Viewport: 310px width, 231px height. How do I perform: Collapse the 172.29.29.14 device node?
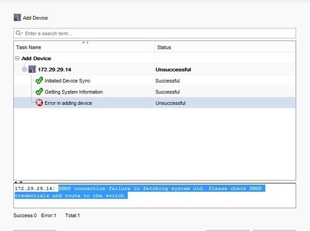coord(24,69)
